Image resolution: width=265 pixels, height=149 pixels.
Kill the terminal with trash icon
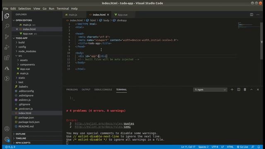[245, 89]
